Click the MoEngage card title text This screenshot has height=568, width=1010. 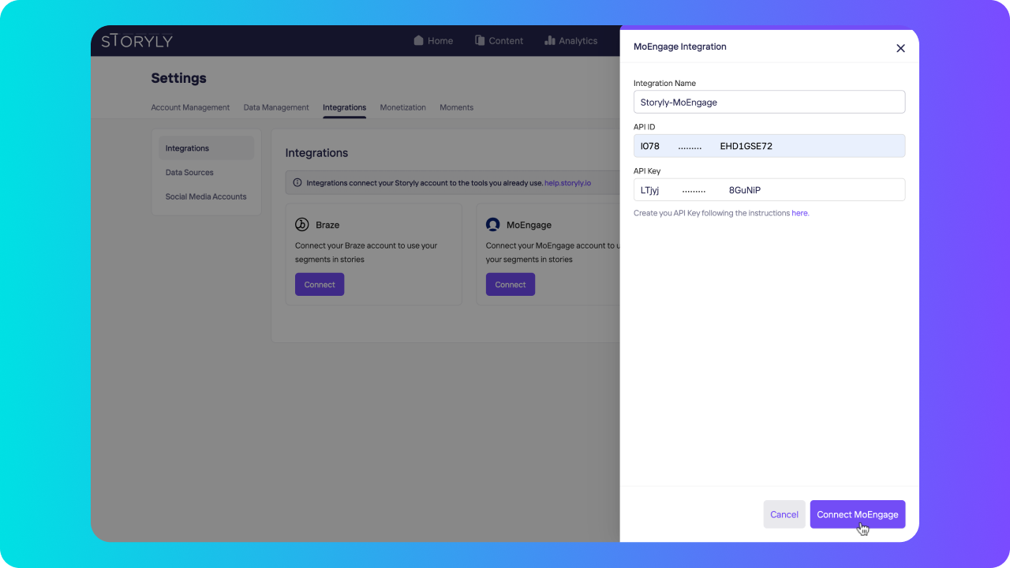529,225
